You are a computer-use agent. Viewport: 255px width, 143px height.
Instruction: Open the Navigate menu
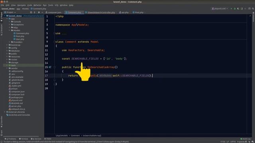pyautogui.click(x=21, y=5)
